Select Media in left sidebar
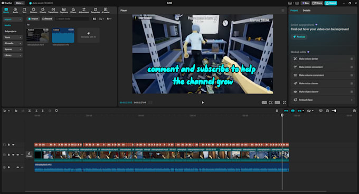Image resolution: width=359 pixels, height=194 pixels. [x=8, y=25]
